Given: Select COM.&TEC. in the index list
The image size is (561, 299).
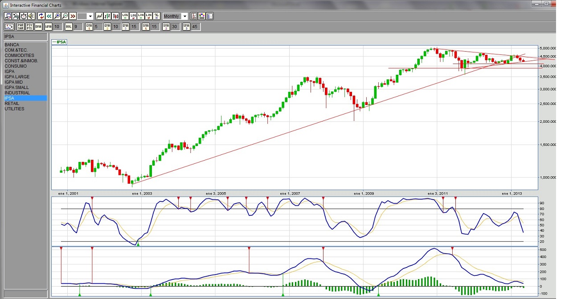Looking at the screenshot, I should 25,50.
